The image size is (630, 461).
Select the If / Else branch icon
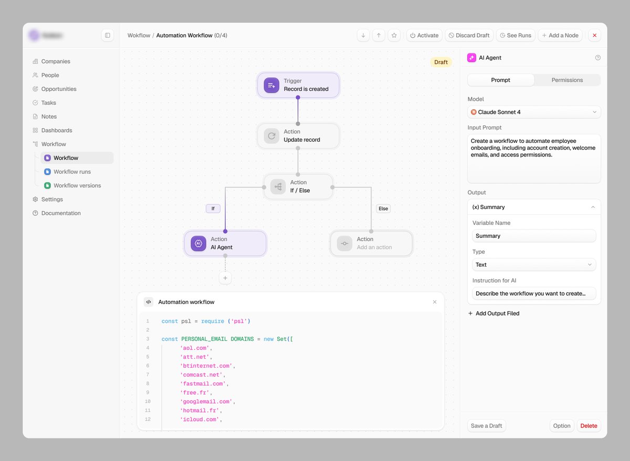278,186
